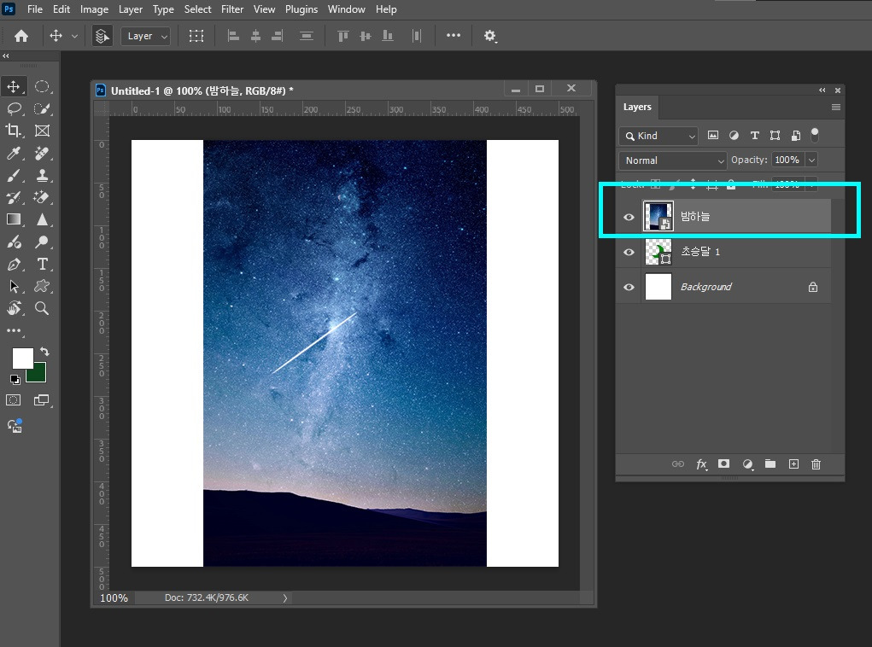Open the Normal blend mode dropdown
The image size is (872, 647).
coord(673,160)
